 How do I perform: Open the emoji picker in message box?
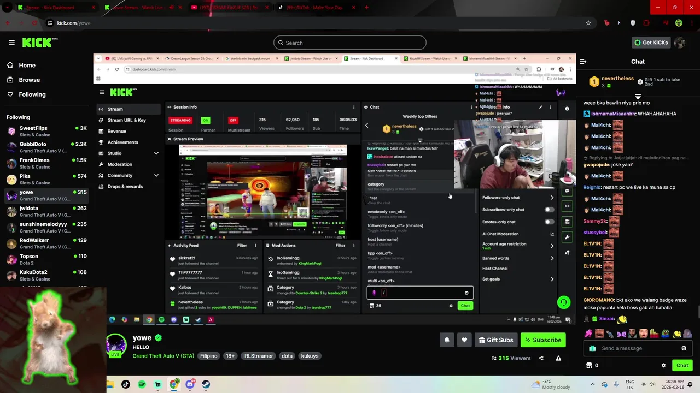[684, 348]
